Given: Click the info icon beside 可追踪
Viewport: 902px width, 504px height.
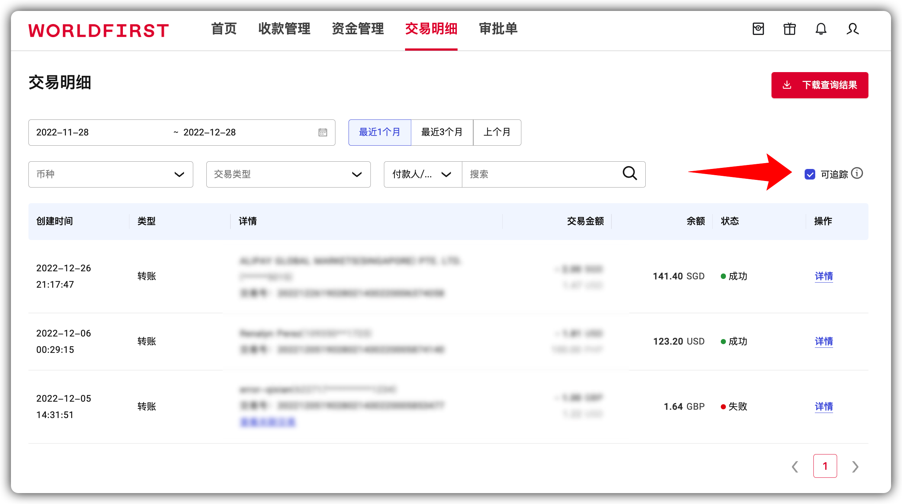Looking at the screenshot, I should pos(858,173).
